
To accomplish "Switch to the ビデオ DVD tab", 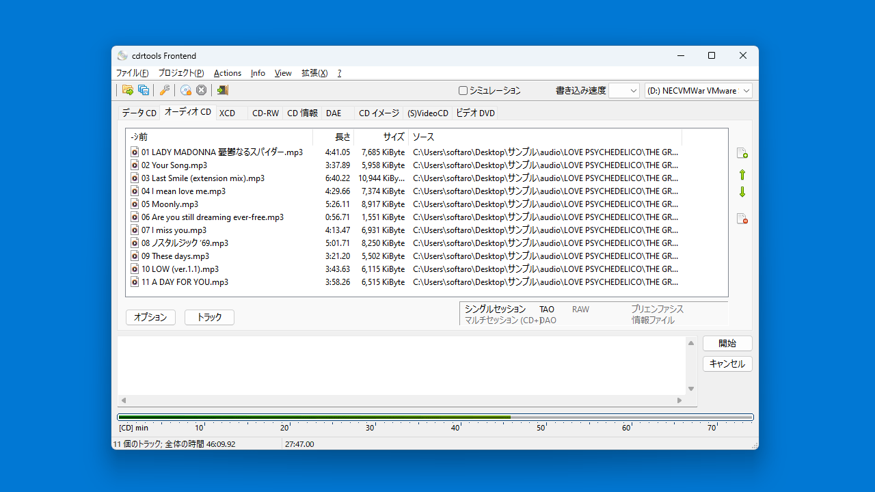I will click(475, 113).
